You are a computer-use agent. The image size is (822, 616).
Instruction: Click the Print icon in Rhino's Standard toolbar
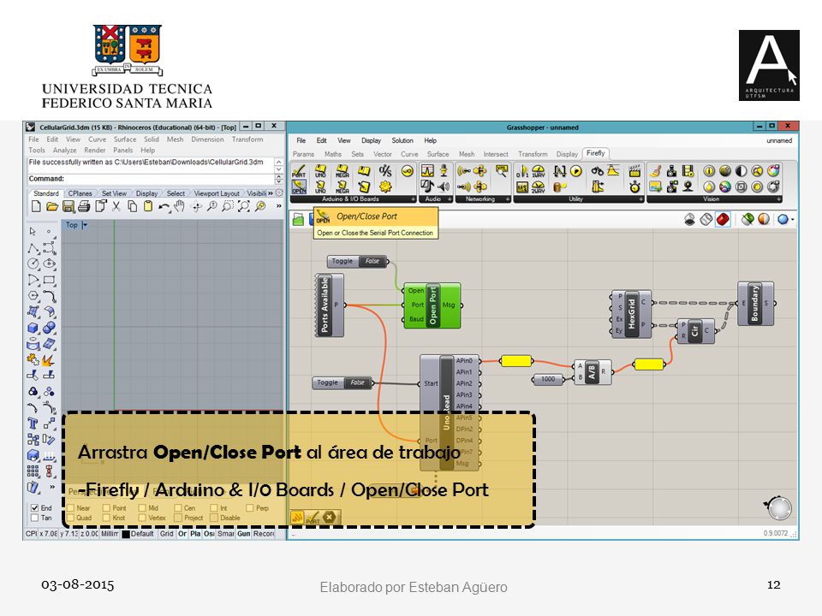click(84, 206)
